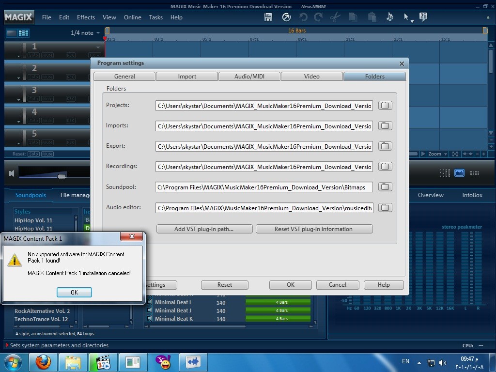Toggle Mute on track 5

coord(47,142)
